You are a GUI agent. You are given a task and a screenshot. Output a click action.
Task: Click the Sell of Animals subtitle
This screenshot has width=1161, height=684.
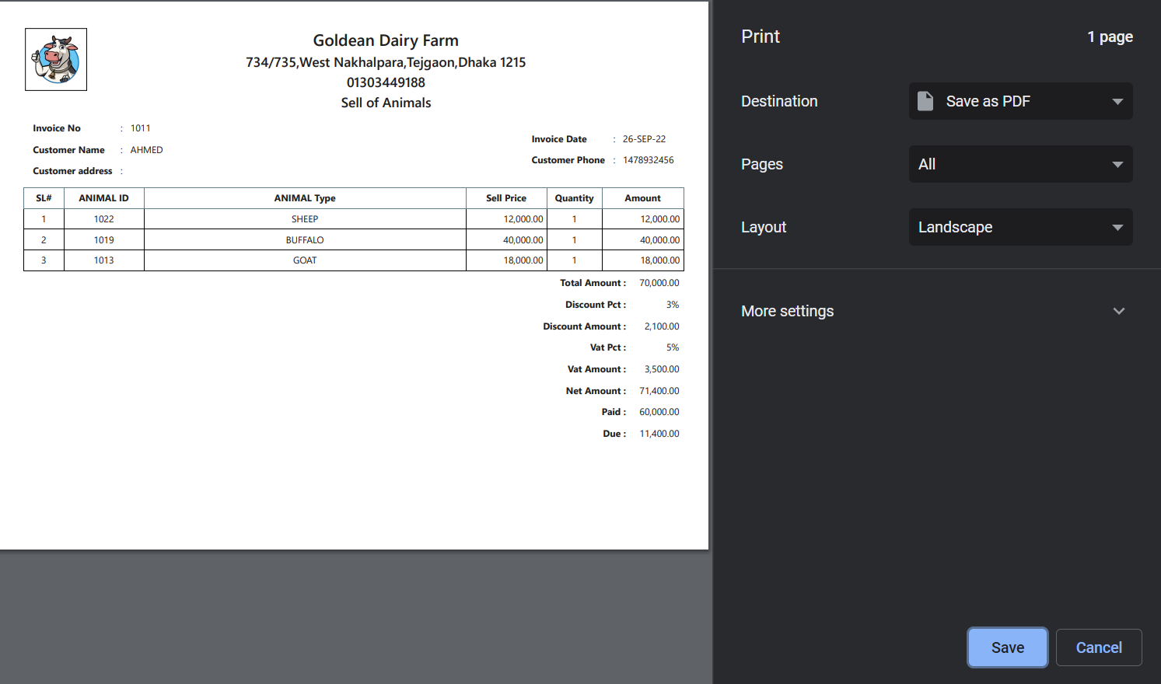click(x=386, y=103)
